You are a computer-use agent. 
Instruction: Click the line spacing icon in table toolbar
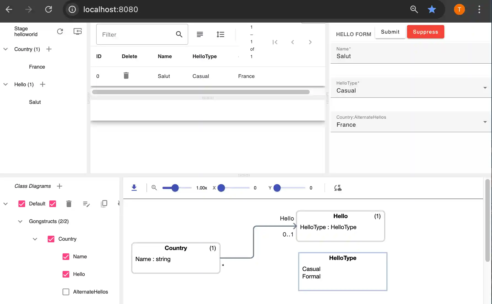220,34
